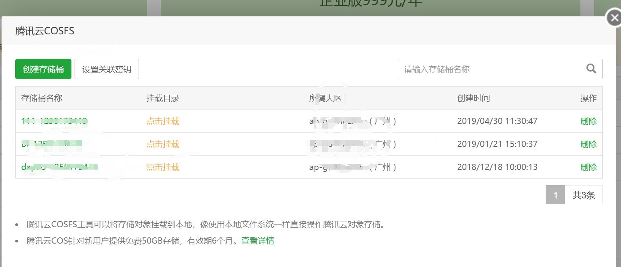Screen dimensions: 621x267
Task: Click the 共3条 total count text
Action: coord(584,195)
